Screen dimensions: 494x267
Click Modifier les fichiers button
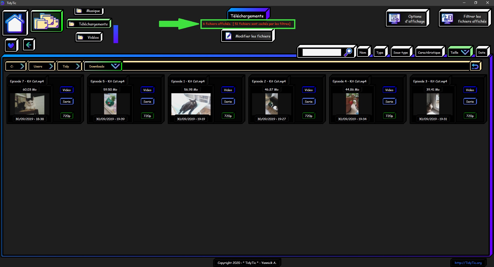248,36
